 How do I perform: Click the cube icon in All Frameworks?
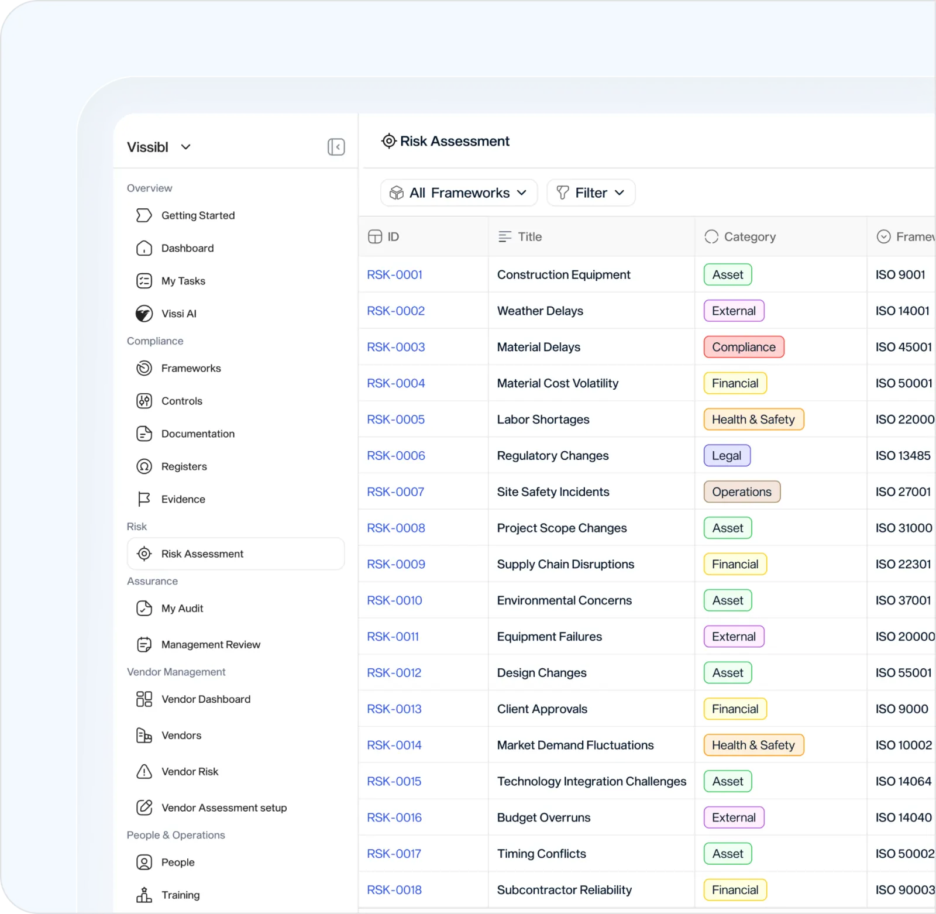(397, 193)
